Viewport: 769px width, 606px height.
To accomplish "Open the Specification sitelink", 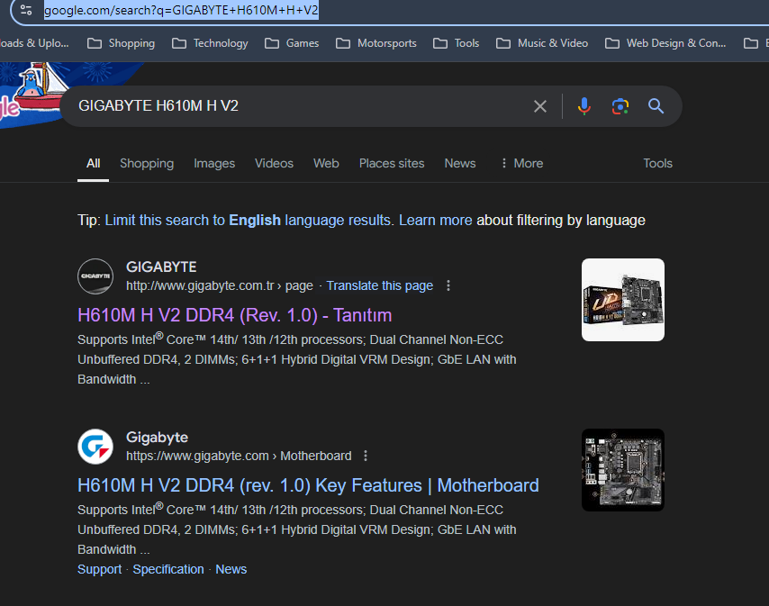I will click(x=168, y=569).
